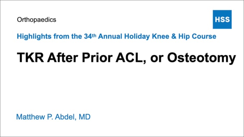Select the Matthew P. Abdel, MD name
This screenshot has height=137, width=244.
[53, 117]
